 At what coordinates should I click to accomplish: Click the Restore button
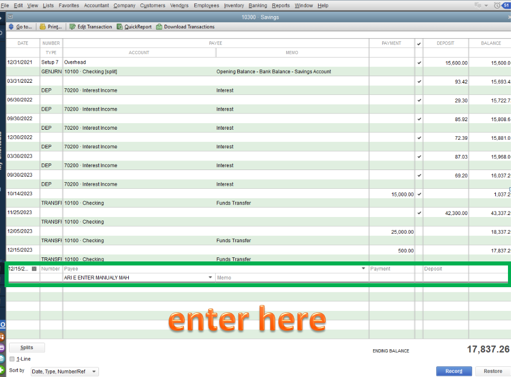click(493, 371)
